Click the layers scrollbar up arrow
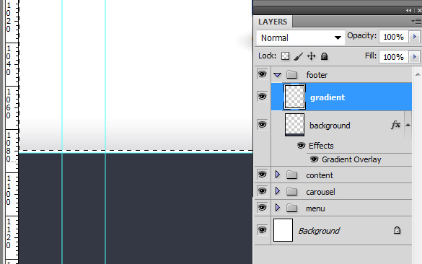Screen dimensions: 422x264 tap(418, 74)
